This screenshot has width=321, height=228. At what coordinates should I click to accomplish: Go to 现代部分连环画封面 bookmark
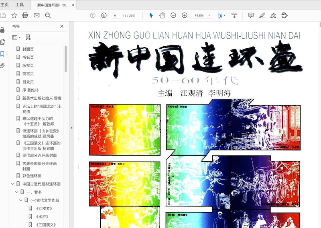click(39, 155)
